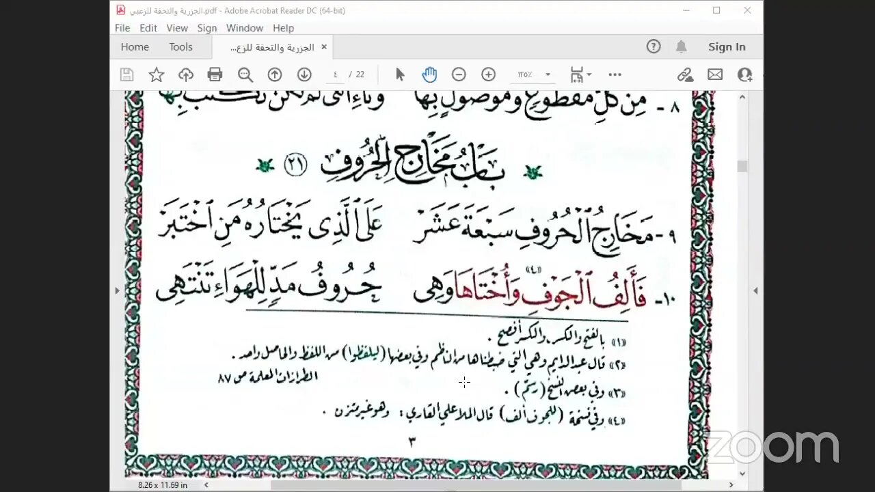Open the find text magnifier tool
Screen dimensions: 875x492
245,75
